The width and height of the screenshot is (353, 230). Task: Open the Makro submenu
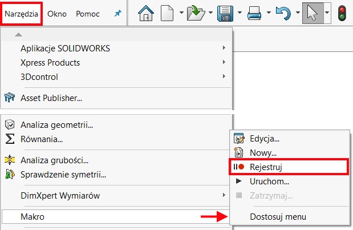point(116,217)
